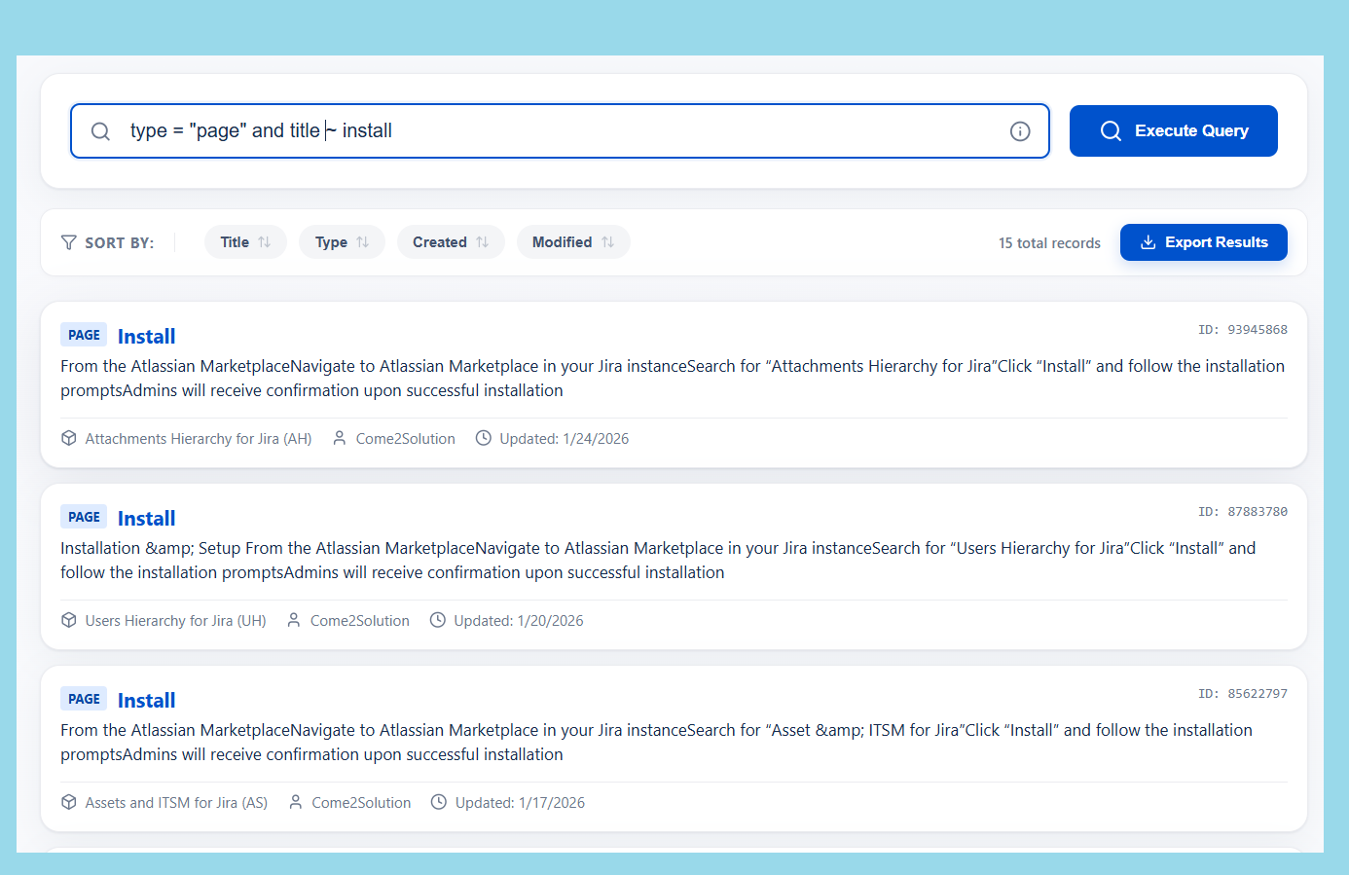Click the filter icon next to SORT BY

click(x=67, y=241)
